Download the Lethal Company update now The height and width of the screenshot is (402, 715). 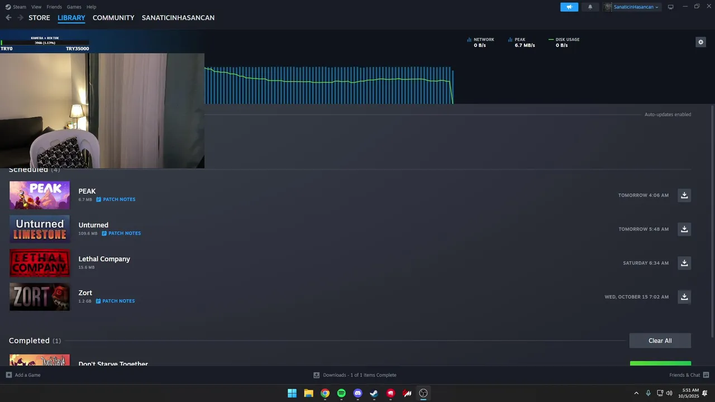684,263
